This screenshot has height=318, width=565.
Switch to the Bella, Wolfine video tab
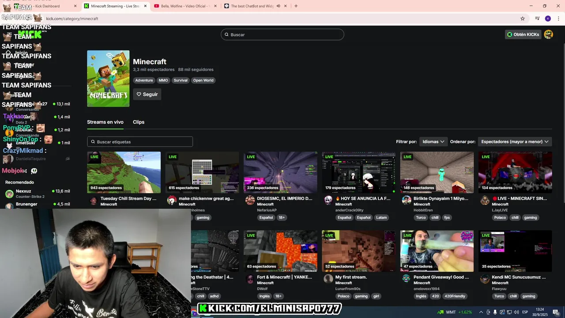185,6
